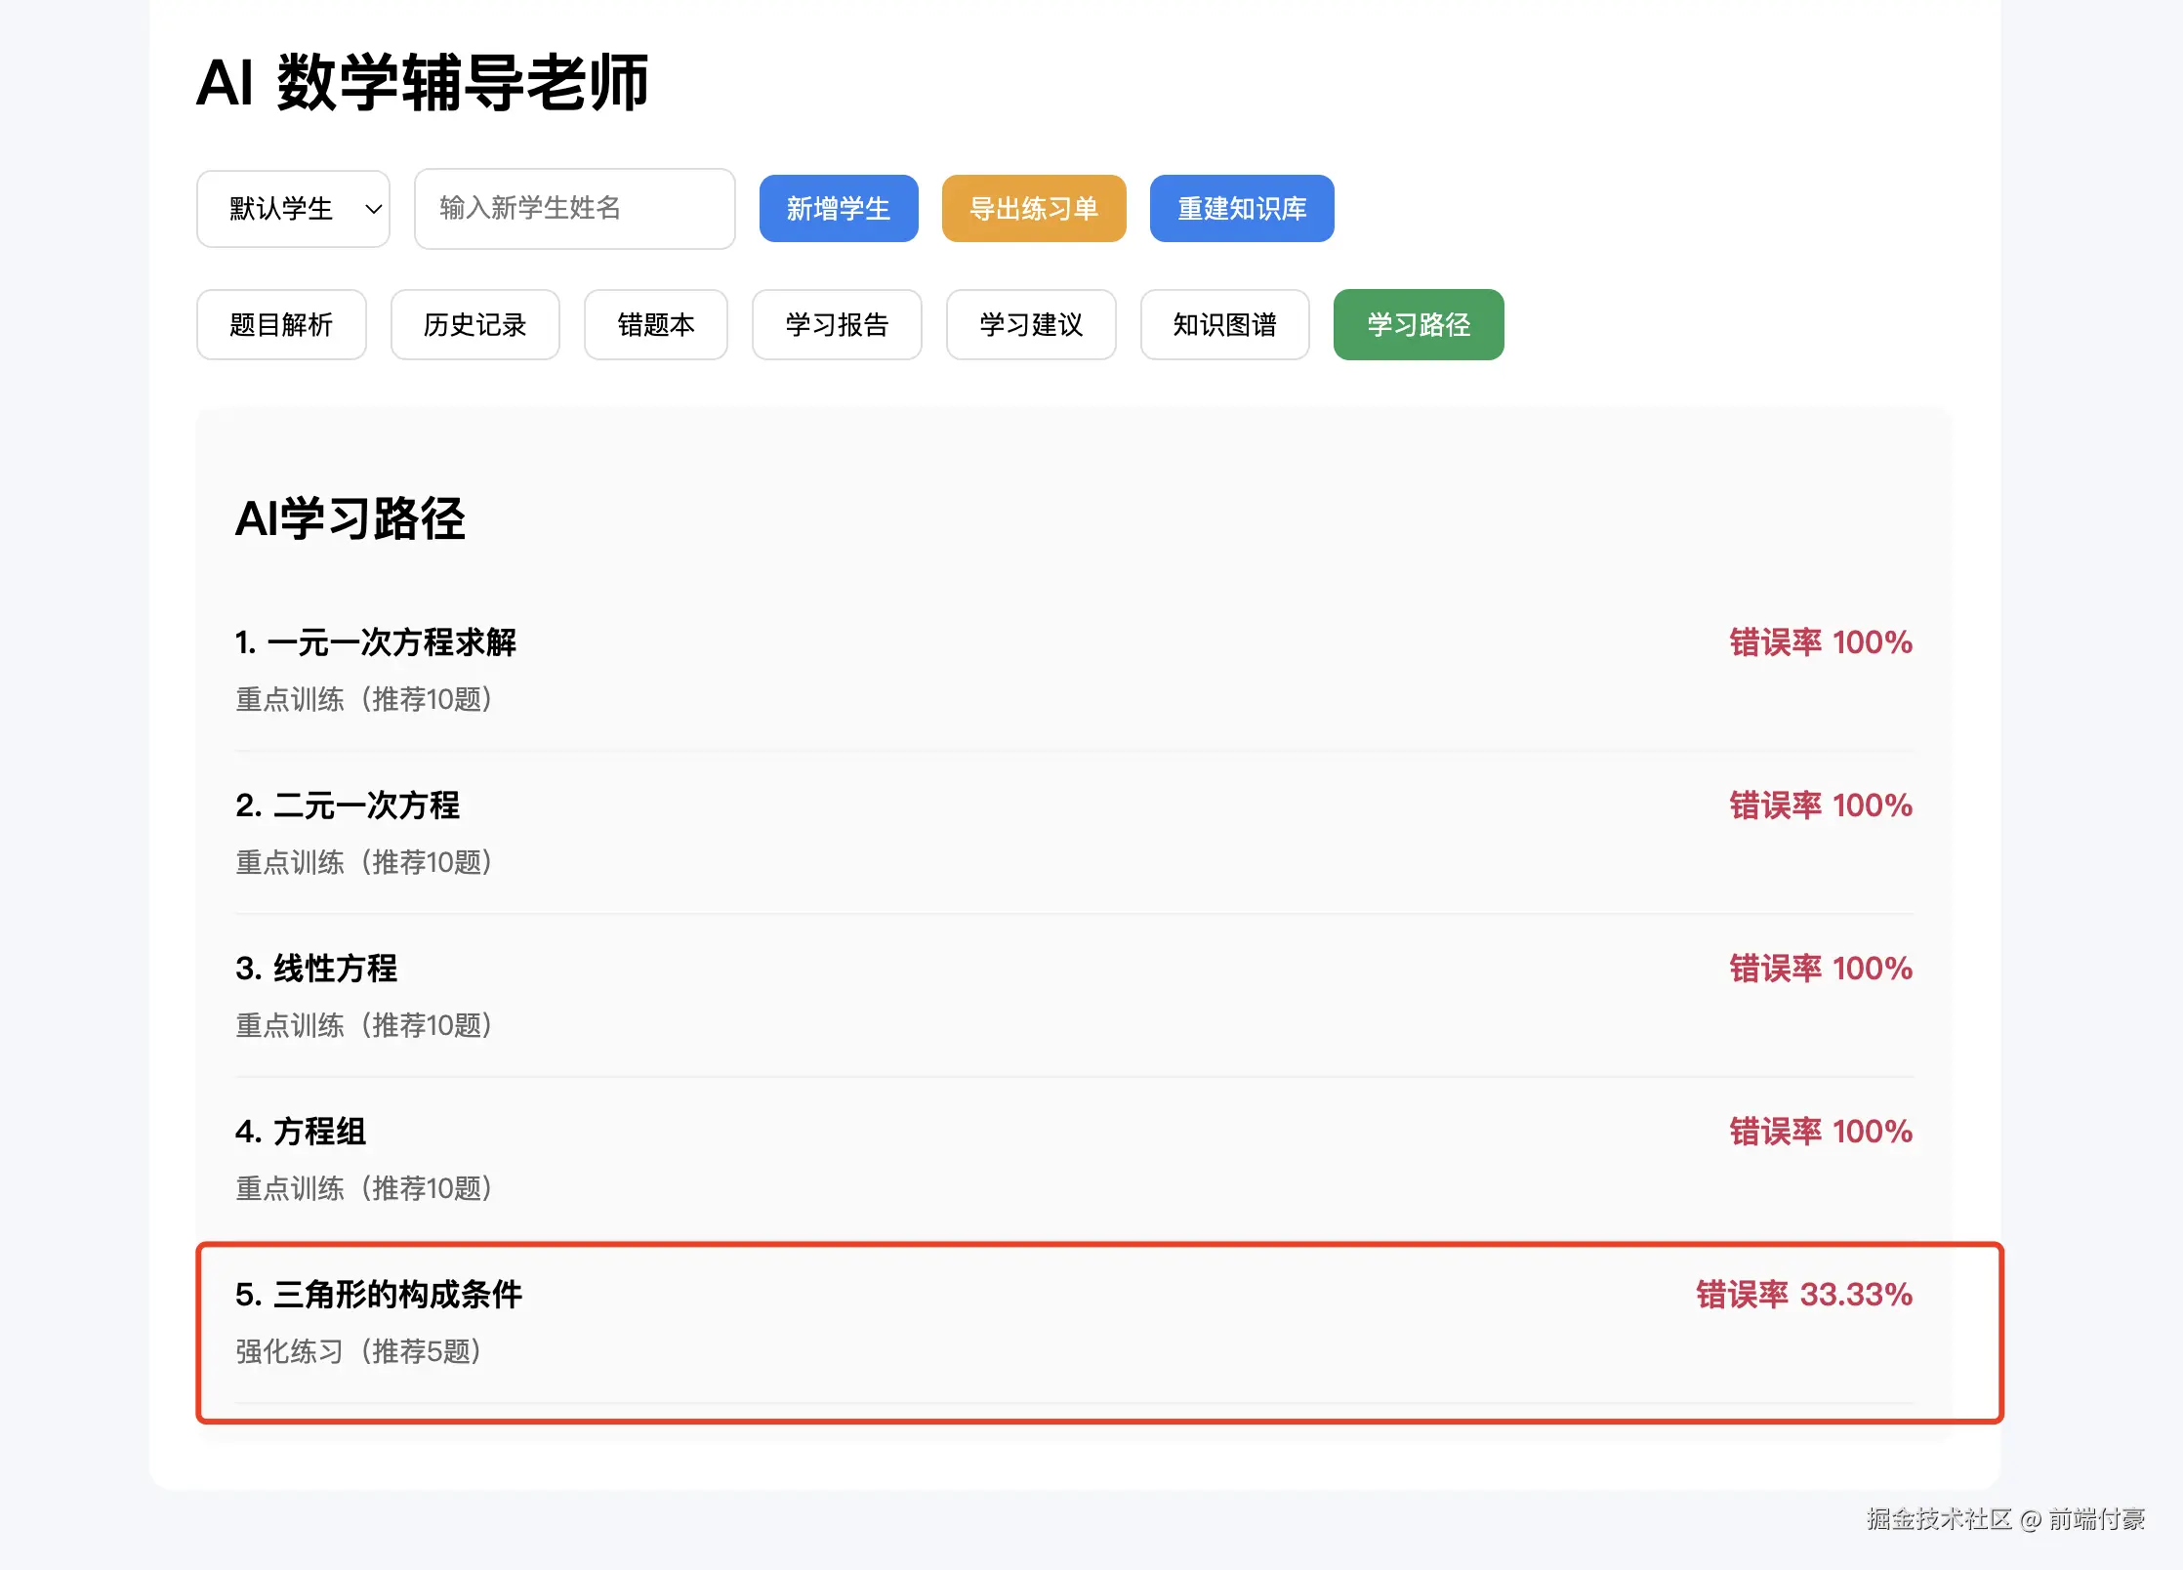Viewport: 2183px width, 1570px height.
Task: Click the 重建知识库 button
Action: tap(1241, 209)
